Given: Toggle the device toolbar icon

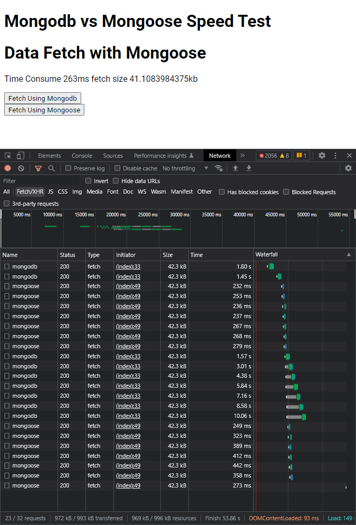Looking at the screenshot, I should pyautogui.click(x=21, y=156).
